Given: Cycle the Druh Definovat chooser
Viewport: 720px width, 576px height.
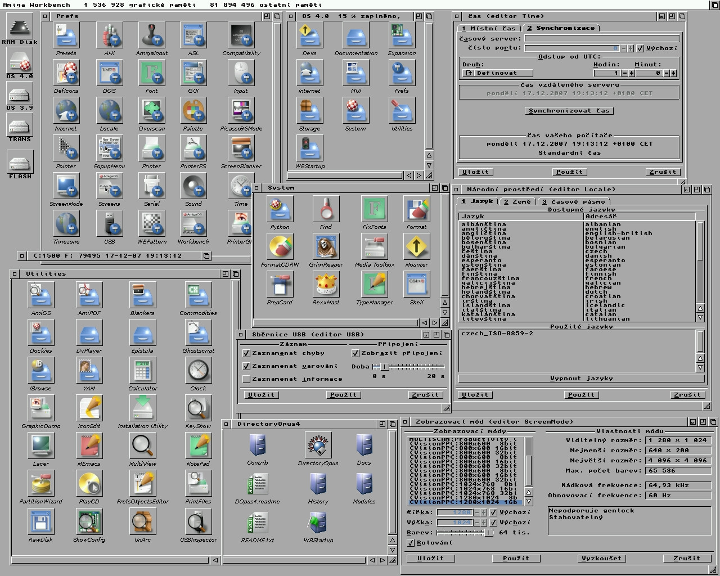Looking at the screenshot, I should point(498,73).
